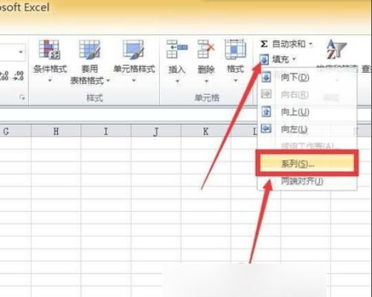Click the 删除 delete cells icon
The image size is (372, 297).
(x=205, y=49)
